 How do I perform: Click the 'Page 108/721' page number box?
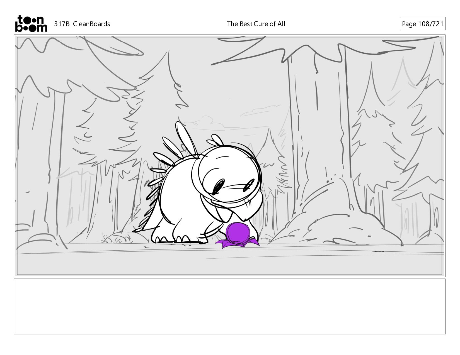(x=422, y=24)
